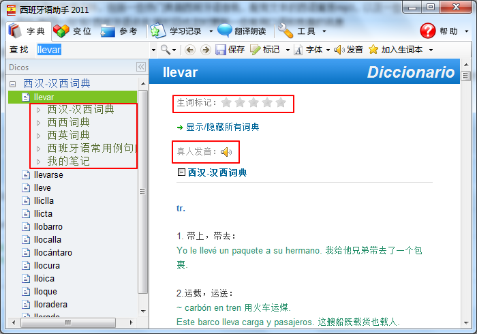Set 生词标记 rating to four stars
Screen dimensions: 477x334
[x=267, y=102]
